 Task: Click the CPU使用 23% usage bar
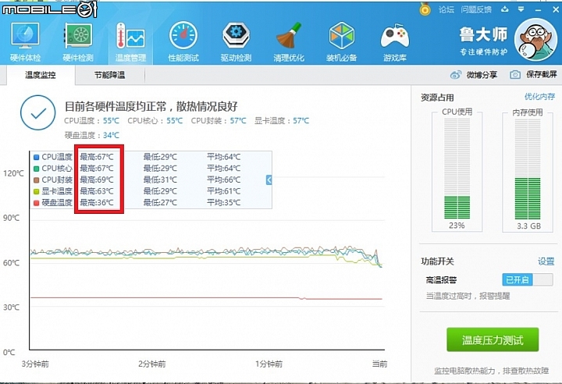click(x=457, y=169)
